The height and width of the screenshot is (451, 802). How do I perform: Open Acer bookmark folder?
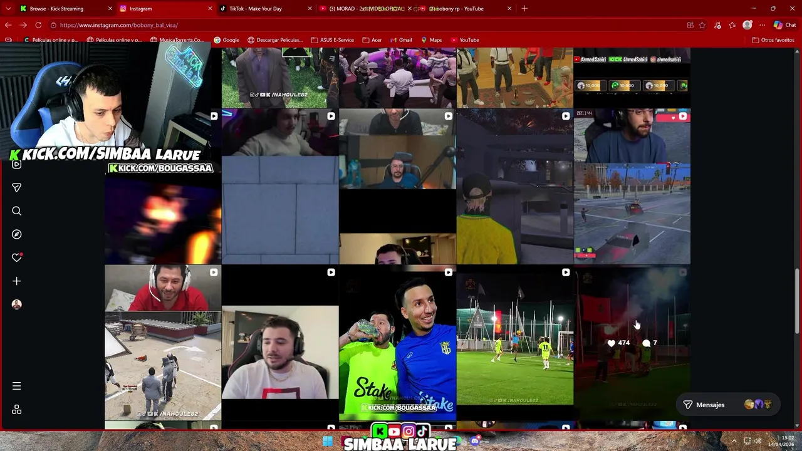click(x=372, y=40)
